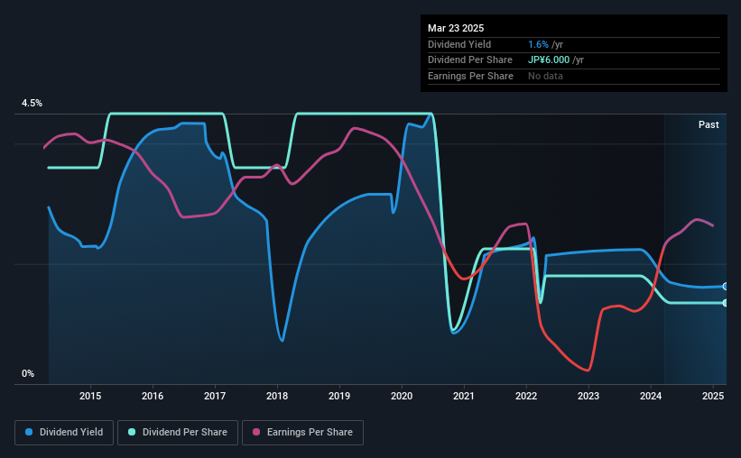Screen dimensions: 741x458
Task: Click the Past region label
Action: 709,124
